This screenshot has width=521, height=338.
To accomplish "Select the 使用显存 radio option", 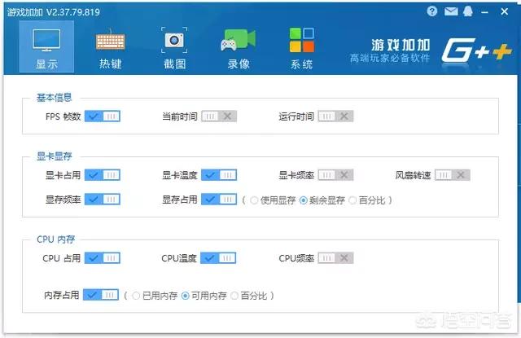I will pyautogui.click(x=254, y=200).
